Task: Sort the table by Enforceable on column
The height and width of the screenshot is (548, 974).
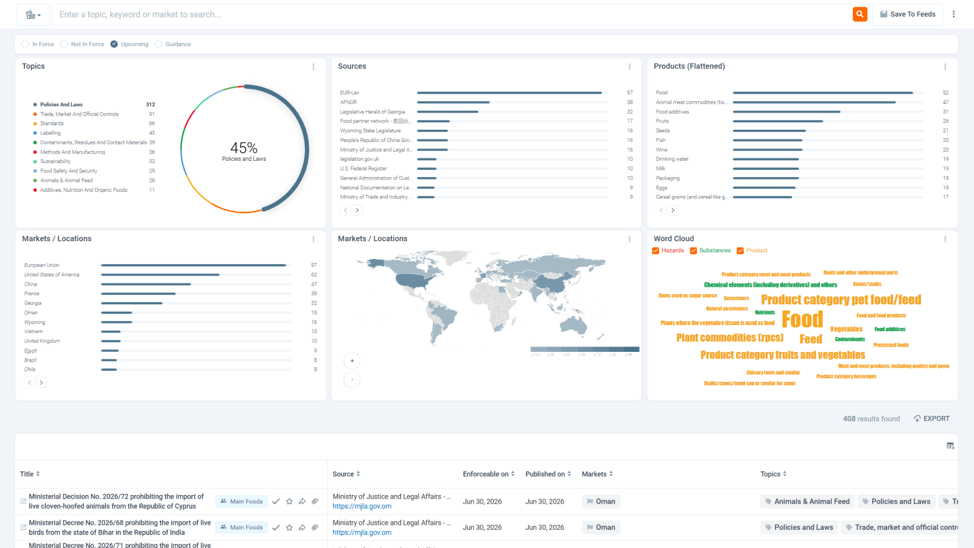Action: [489, 474]
